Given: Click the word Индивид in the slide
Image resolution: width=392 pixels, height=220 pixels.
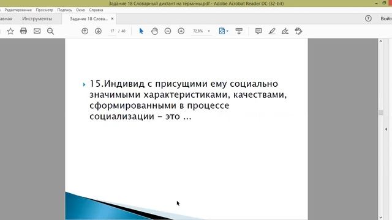Looking at the screenshot, I should (x=124, y=84).
